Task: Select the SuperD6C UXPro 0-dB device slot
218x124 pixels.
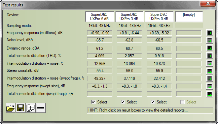Action: (159, 17)
